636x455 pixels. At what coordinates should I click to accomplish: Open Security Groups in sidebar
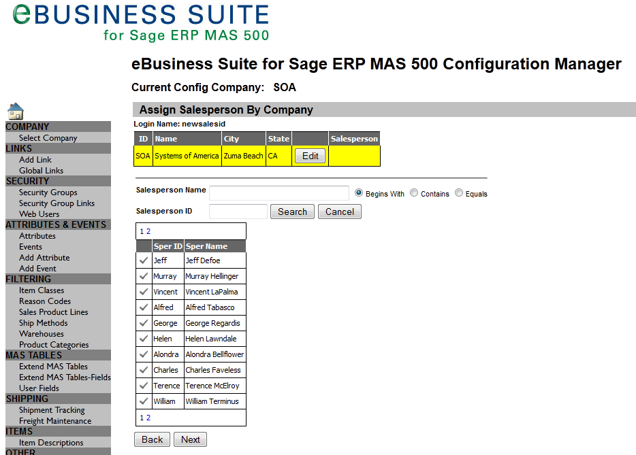click(x=48, y=192)
